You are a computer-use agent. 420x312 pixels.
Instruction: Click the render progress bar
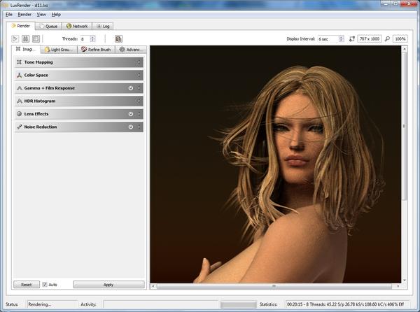click(238, 304)
